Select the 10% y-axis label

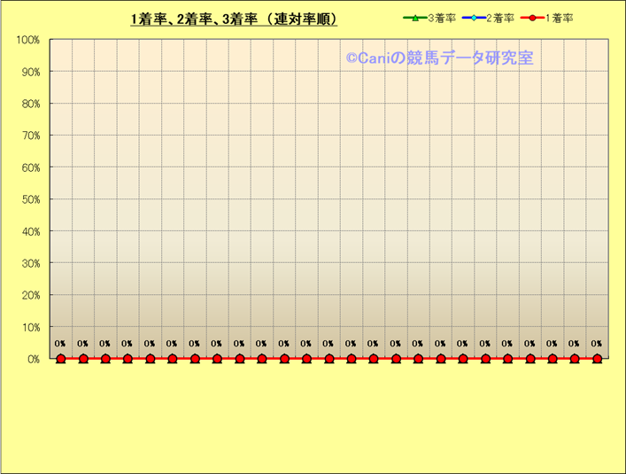pos(29,327)
